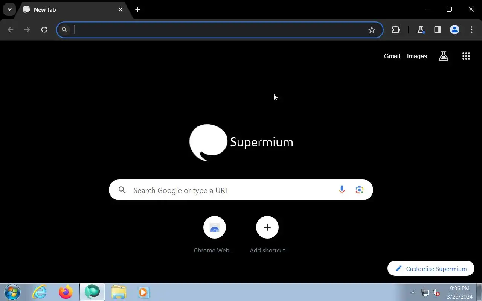
Task: Toggle the side panel
Action: tap(438, 30)
